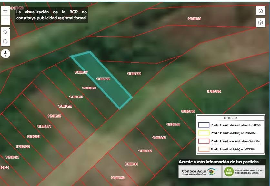Select parcel labeled 11180131
Image resolution: width=270 pixels, height=186 pixels.
pos(195,19)
